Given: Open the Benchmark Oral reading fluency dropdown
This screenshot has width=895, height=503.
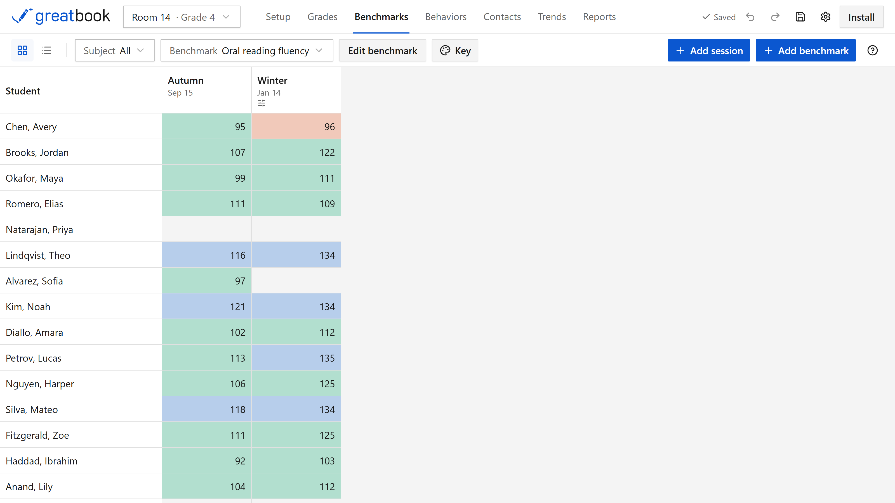Looking at the screenshot, I should (x=247, y=50).
